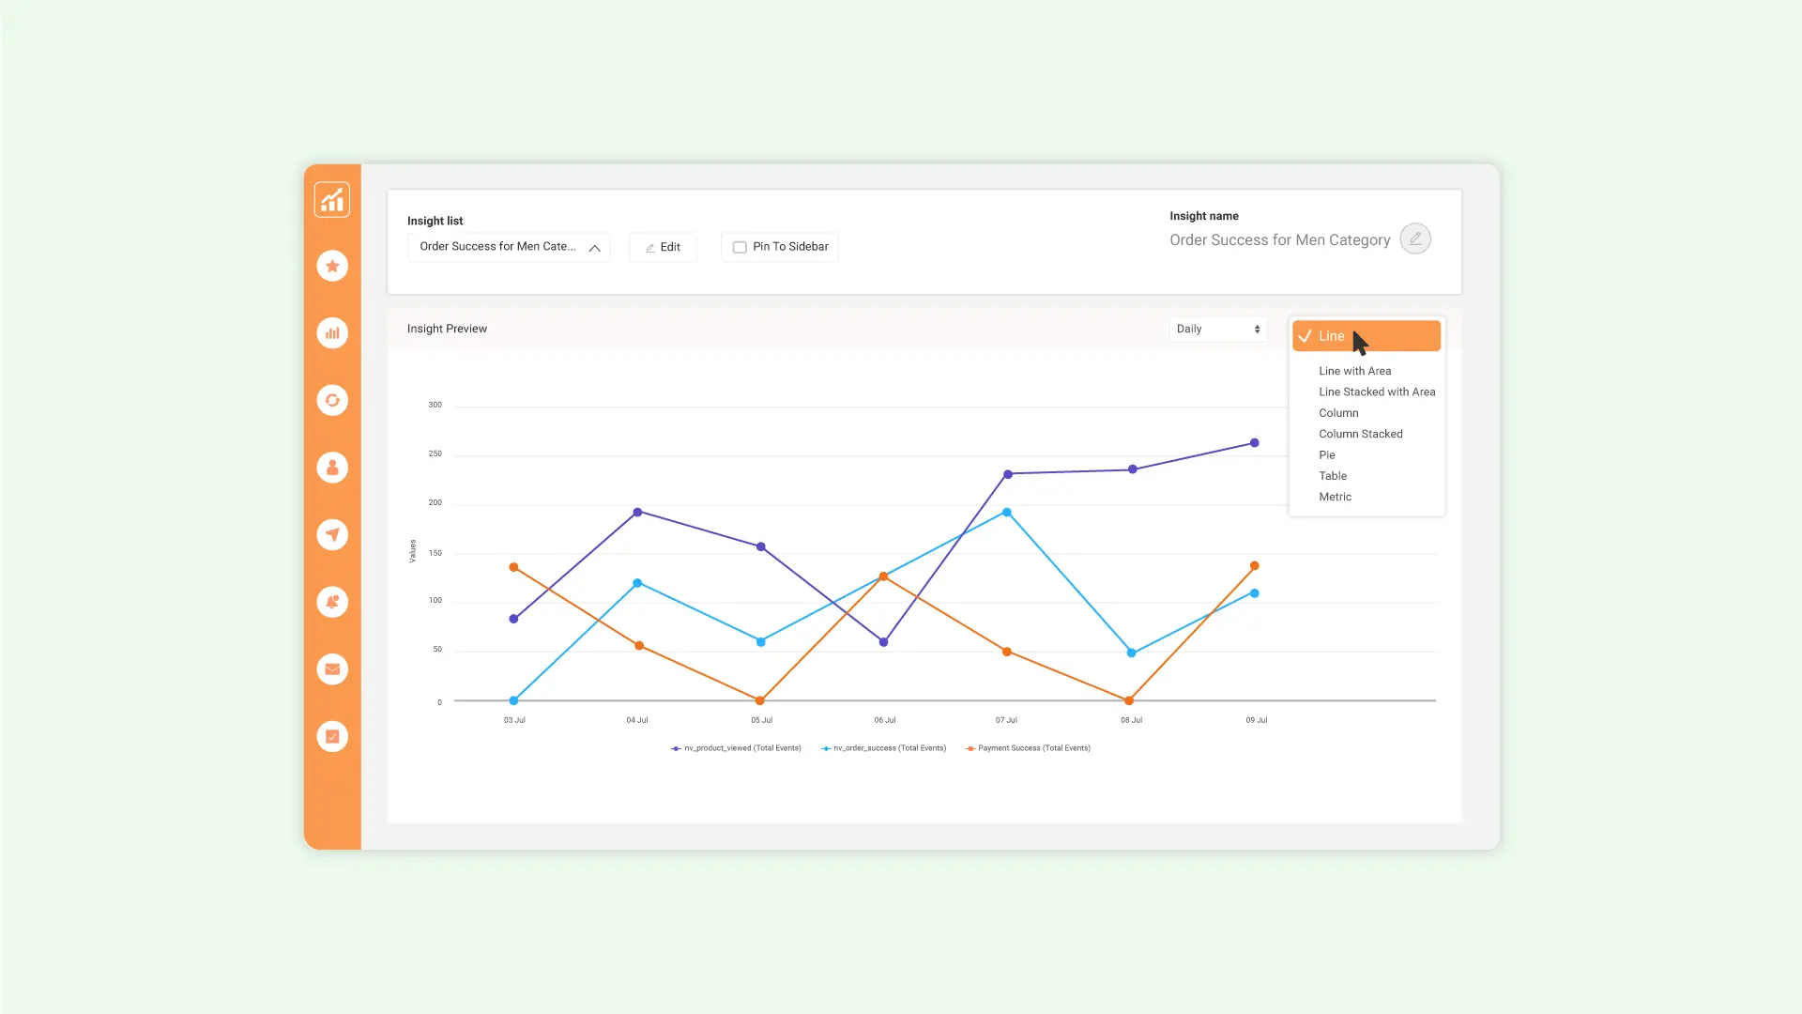1802x1014 pixels.
Task: Click the pencil icon beside insight name
Action: click(1415, 239)
